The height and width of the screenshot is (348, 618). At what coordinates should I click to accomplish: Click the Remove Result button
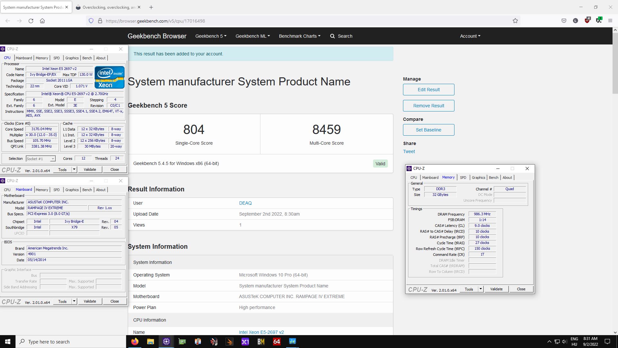[428, 106]
